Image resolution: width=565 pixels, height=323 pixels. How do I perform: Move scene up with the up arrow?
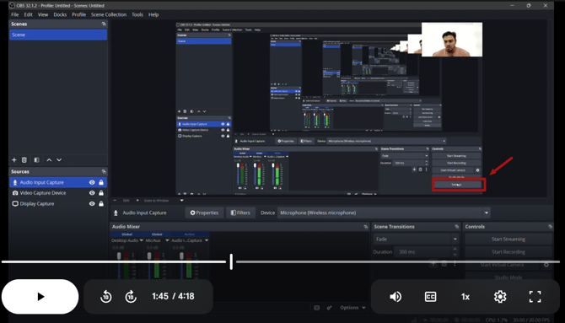(x=49, y=159)
